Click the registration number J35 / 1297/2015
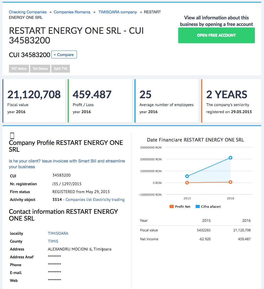 pos(67,184)
